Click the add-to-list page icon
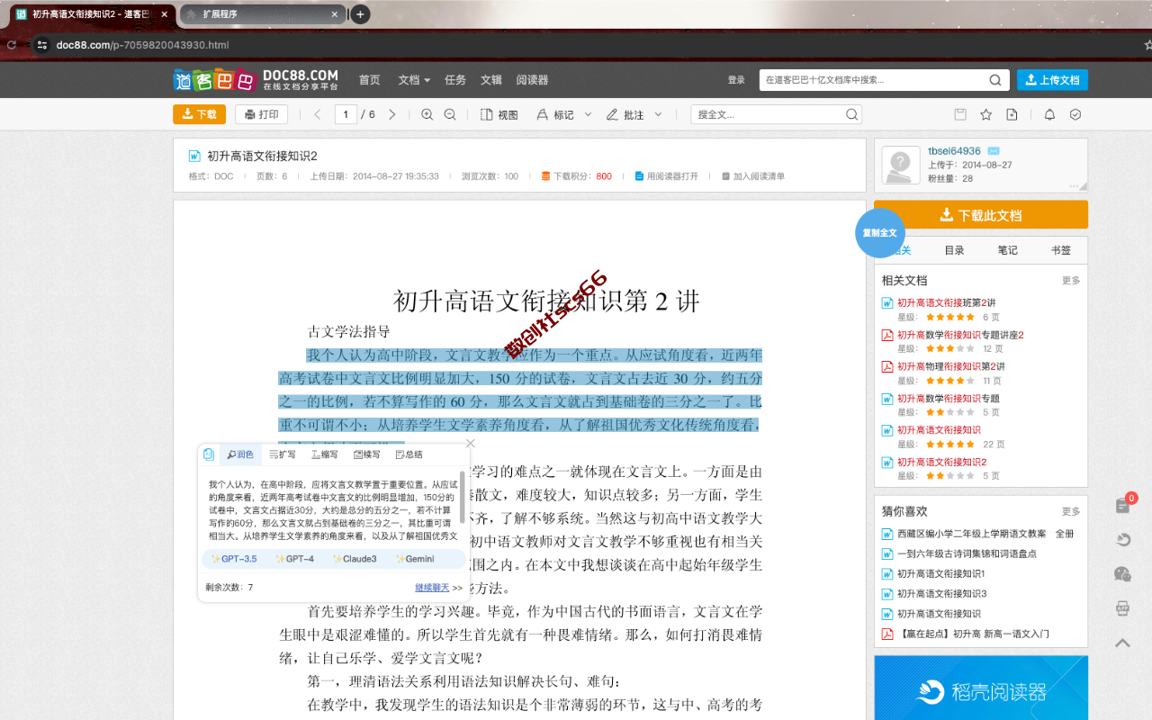Screen dimensions: 1152x720 pyautogui.click(x=1012, y=114)
